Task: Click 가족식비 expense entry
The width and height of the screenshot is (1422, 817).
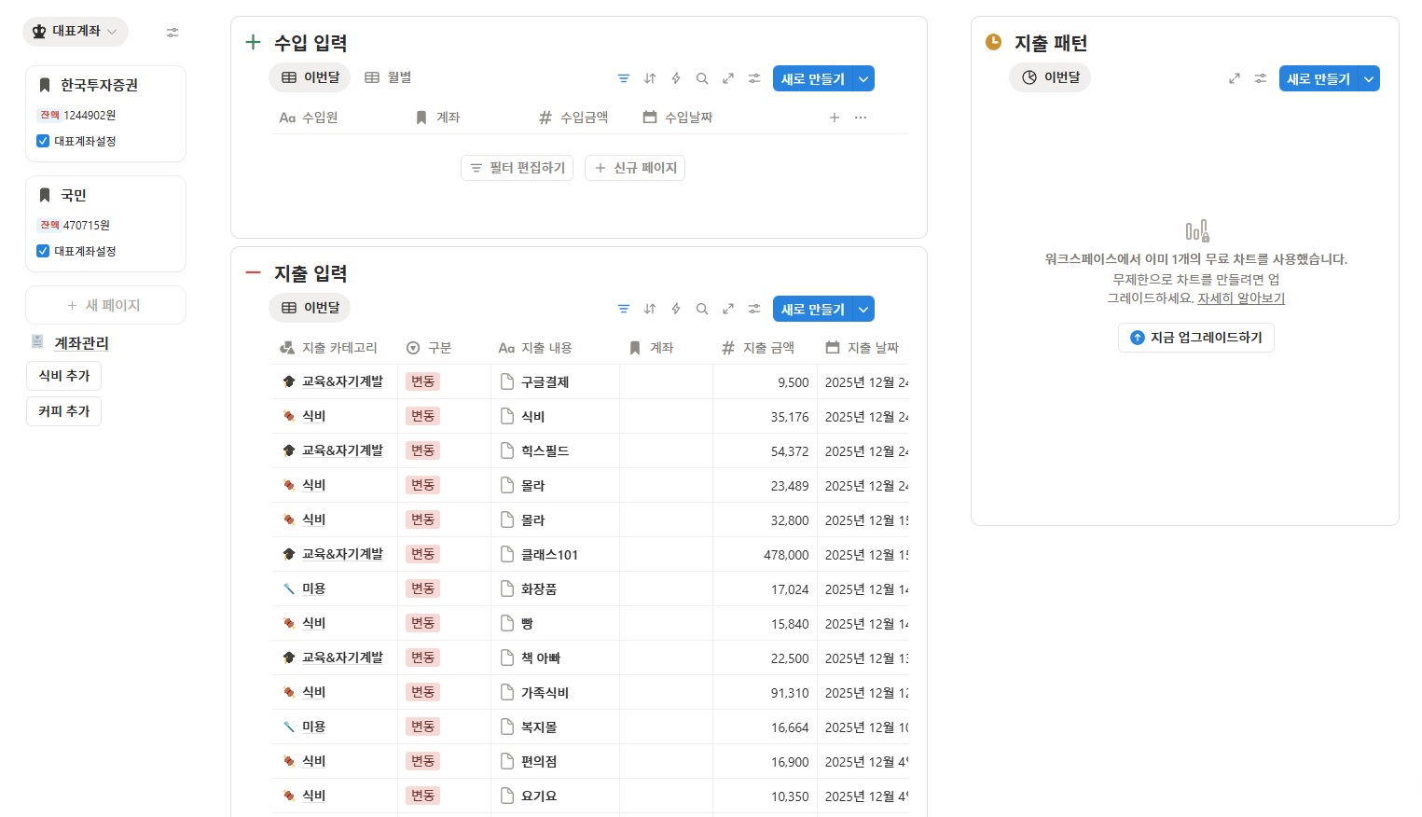Action: (545, 692)
